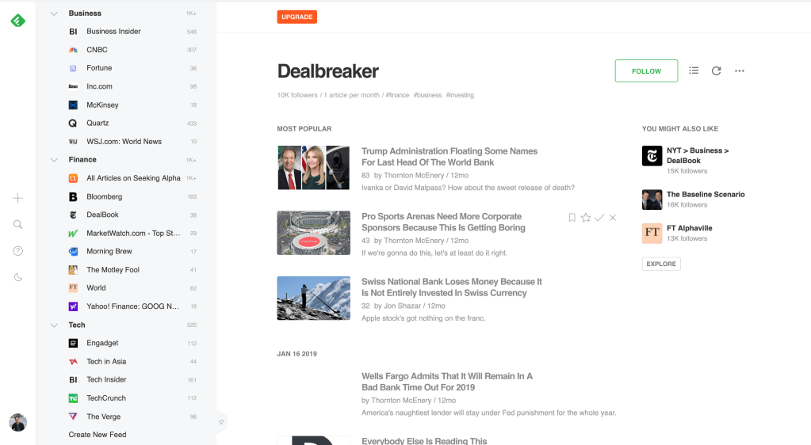This screenshot has height=445, width=811.
Task: Refresh the Dealbreaker feed
Action: coord(717,70)
